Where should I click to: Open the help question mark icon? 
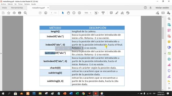pos(145,8)
